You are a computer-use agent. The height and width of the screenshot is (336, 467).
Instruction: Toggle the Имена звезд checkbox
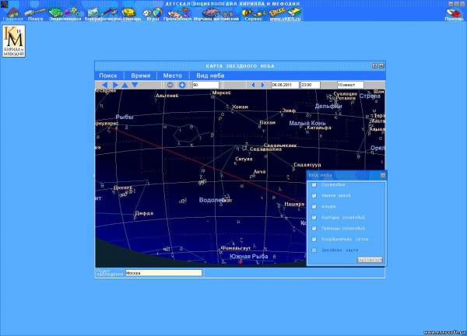pos(314,195)
